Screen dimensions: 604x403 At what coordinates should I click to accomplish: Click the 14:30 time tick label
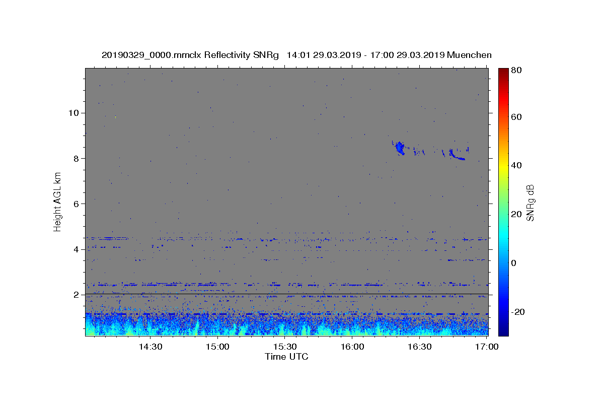point(150,347)
